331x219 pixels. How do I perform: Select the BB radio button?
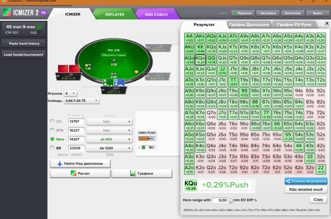click(52, 148)
